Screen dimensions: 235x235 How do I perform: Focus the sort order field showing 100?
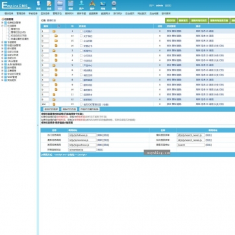coord(45,105)
